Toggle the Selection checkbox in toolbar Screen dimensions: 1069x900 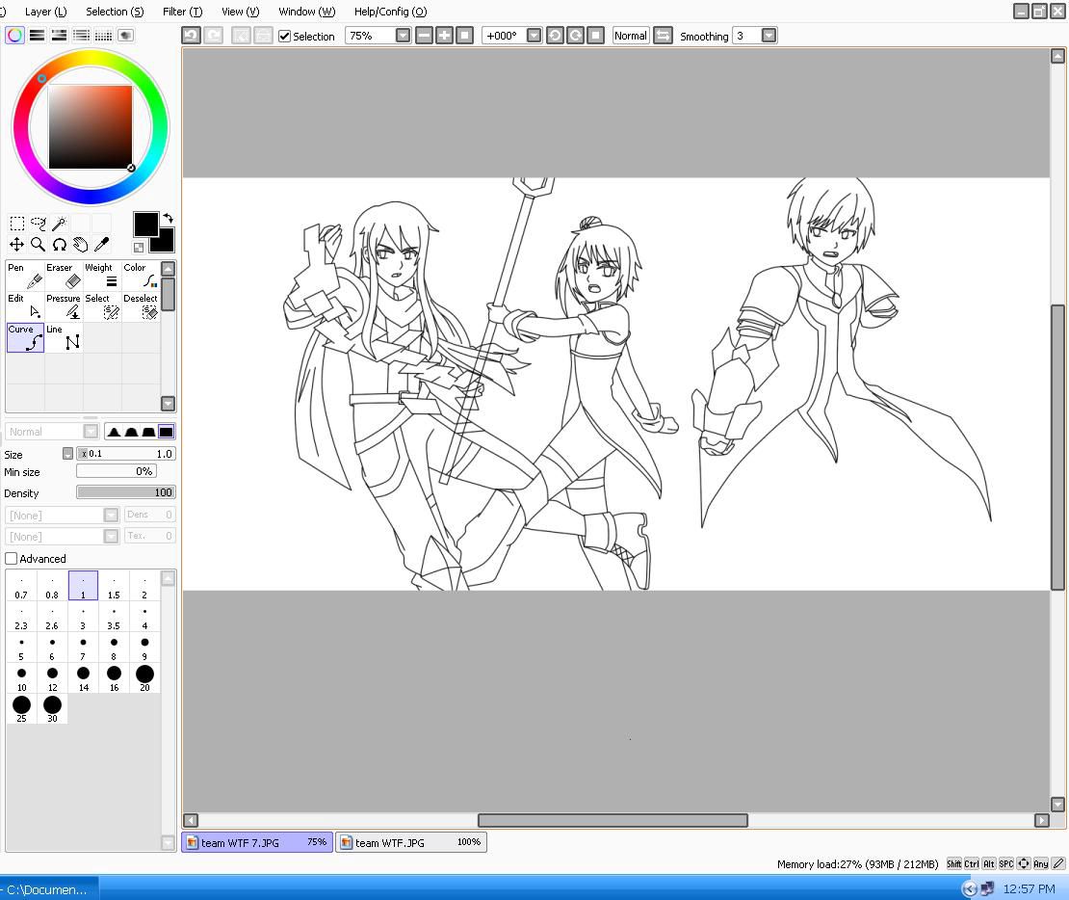285,36
